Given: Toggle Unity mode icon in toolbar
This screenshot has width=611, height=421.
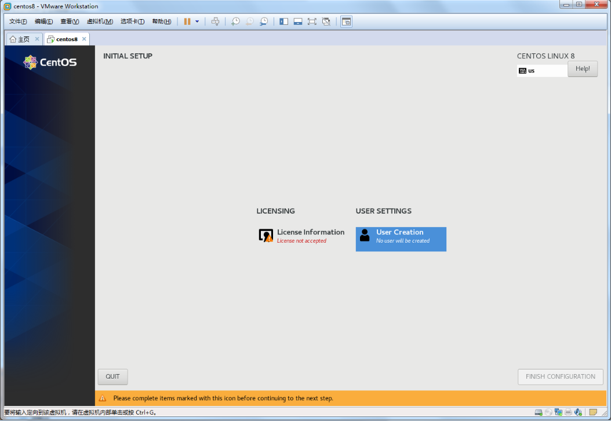Looking at the screenshot, I should coord(326,21).
